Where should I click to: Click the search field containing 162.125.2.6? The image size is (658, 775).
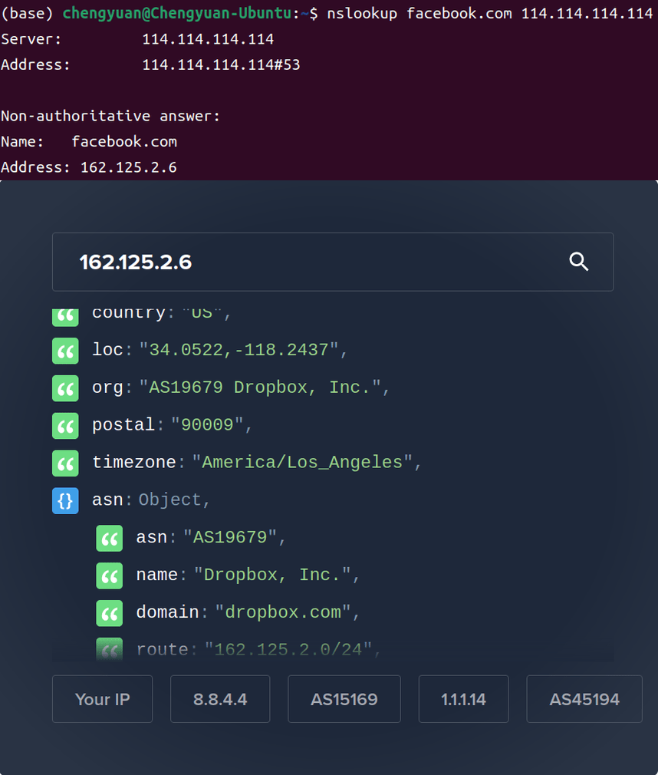click(333, 262)
